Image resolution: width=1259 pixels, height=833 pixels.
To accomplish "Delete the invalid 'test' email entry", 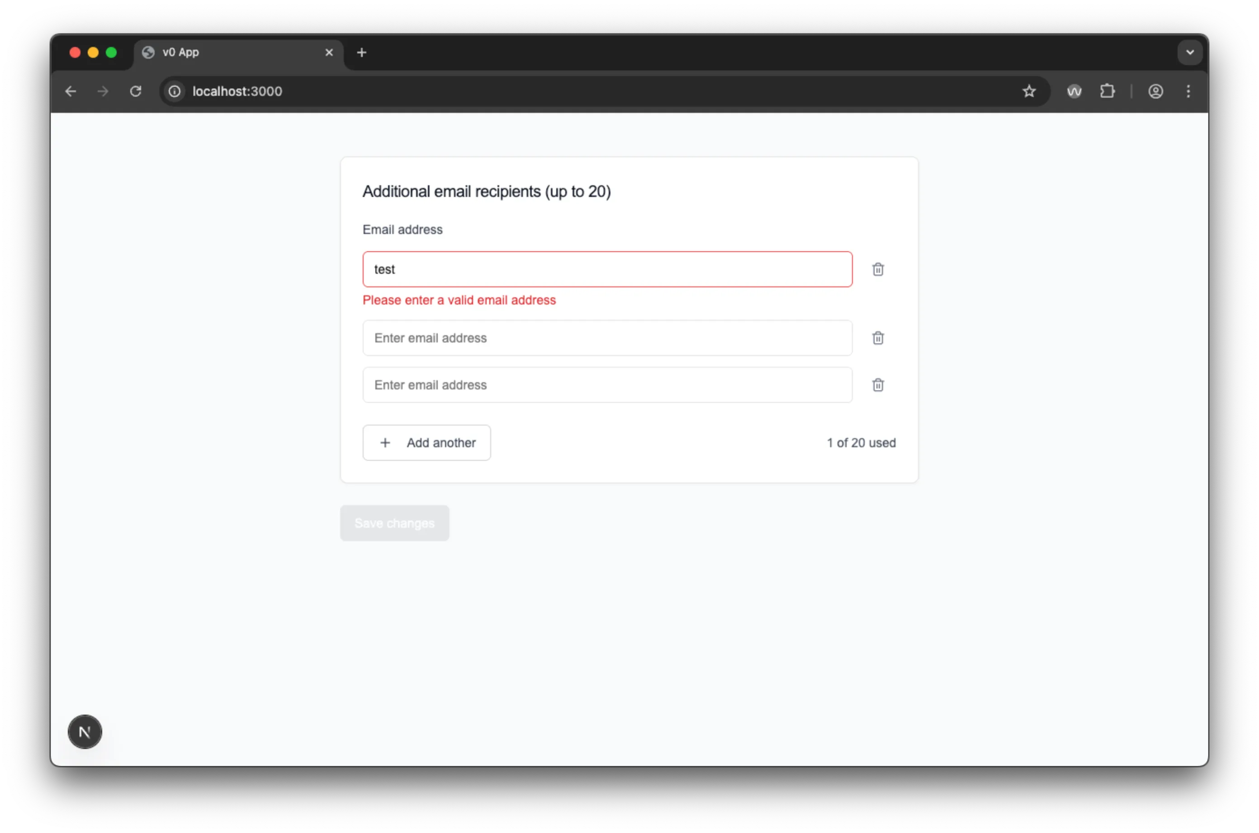I will [877, 269].
